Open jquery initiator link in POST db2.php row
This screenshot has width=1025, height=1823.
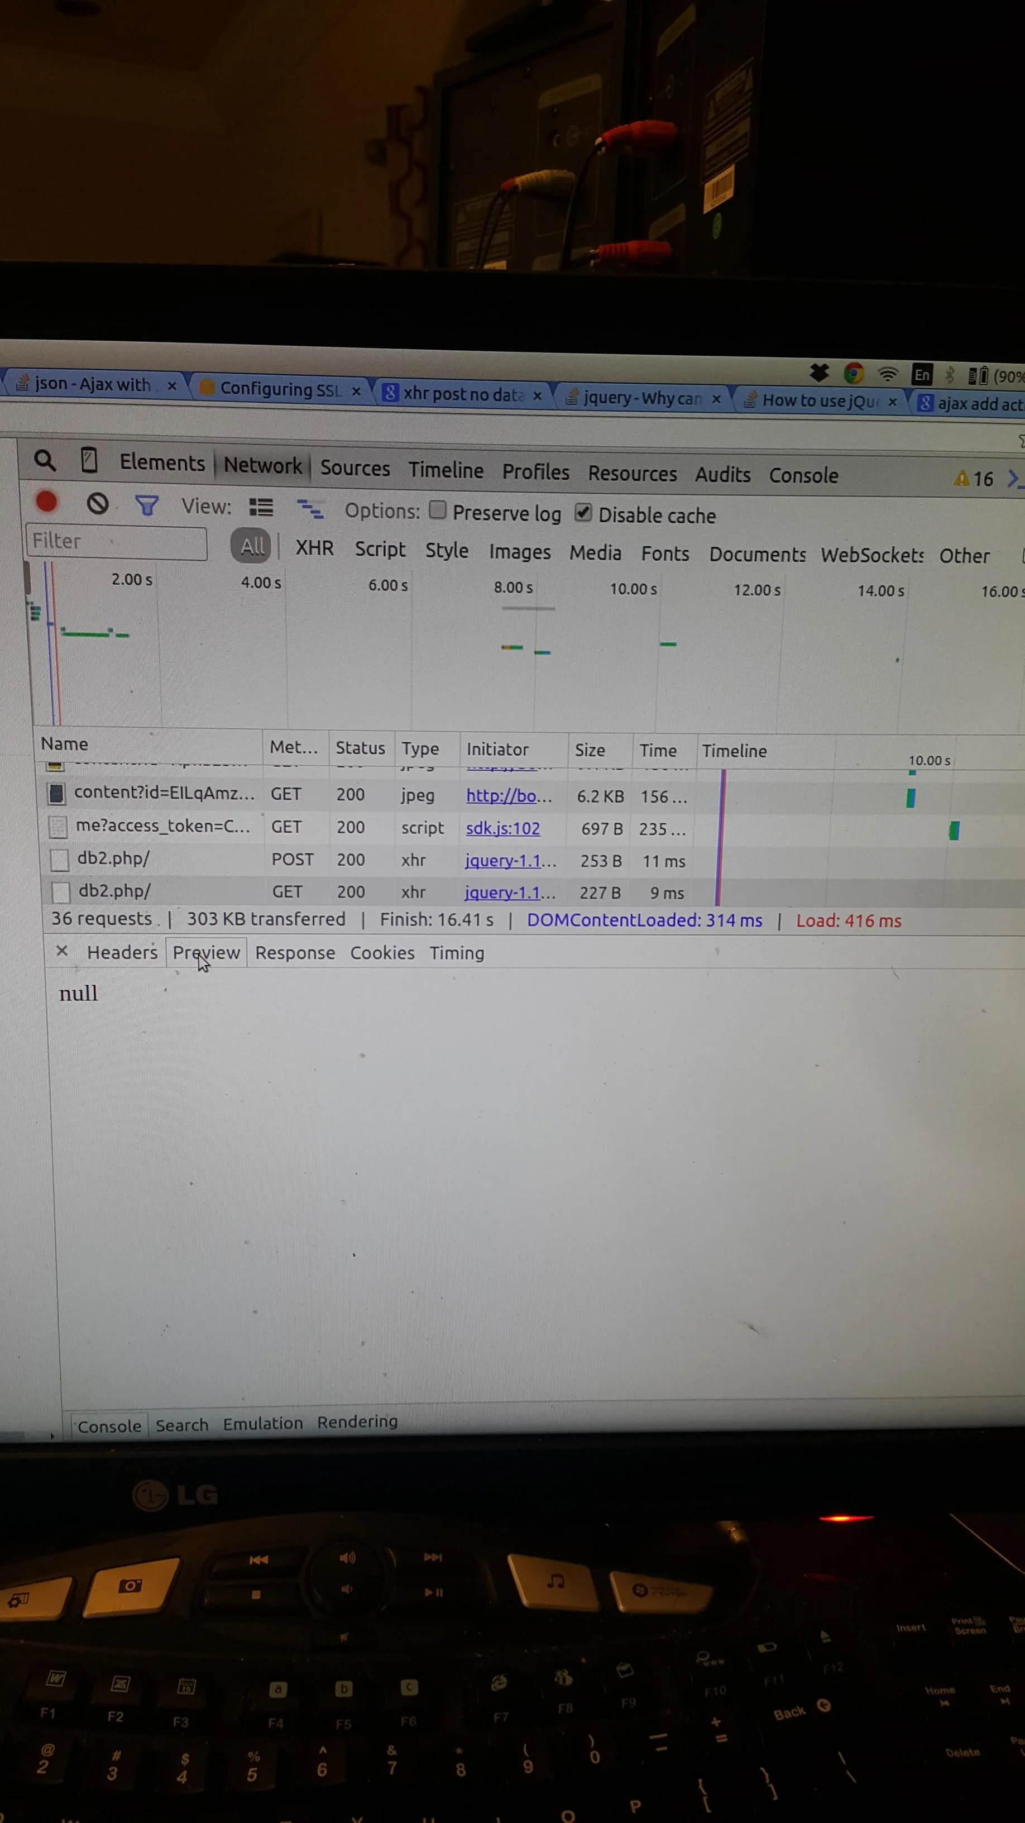coord(511,861)
